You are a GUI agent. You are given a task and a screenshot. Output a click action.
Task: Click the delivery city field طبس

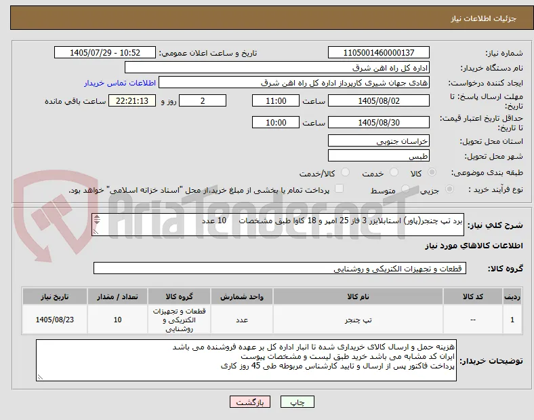(379, 156)
